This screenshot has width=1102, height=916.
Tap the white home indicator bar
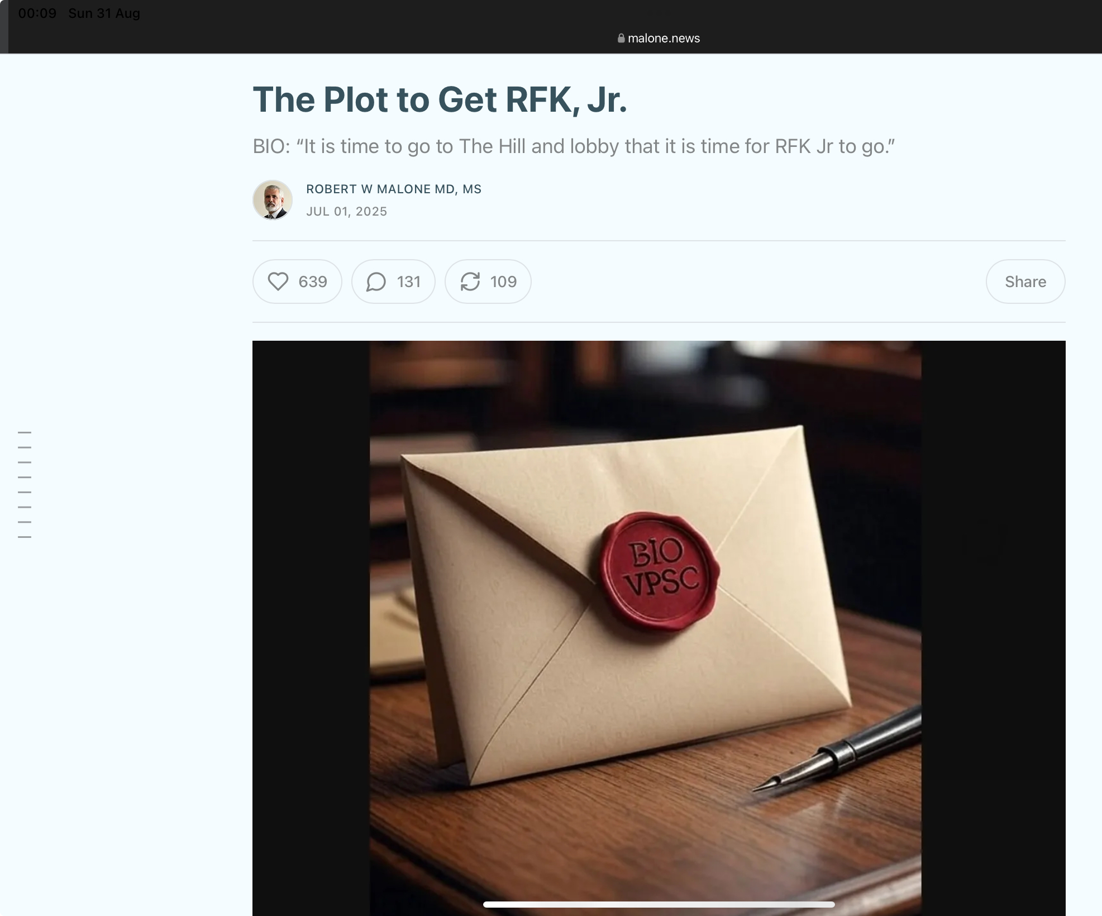click(x=659, y=904)
